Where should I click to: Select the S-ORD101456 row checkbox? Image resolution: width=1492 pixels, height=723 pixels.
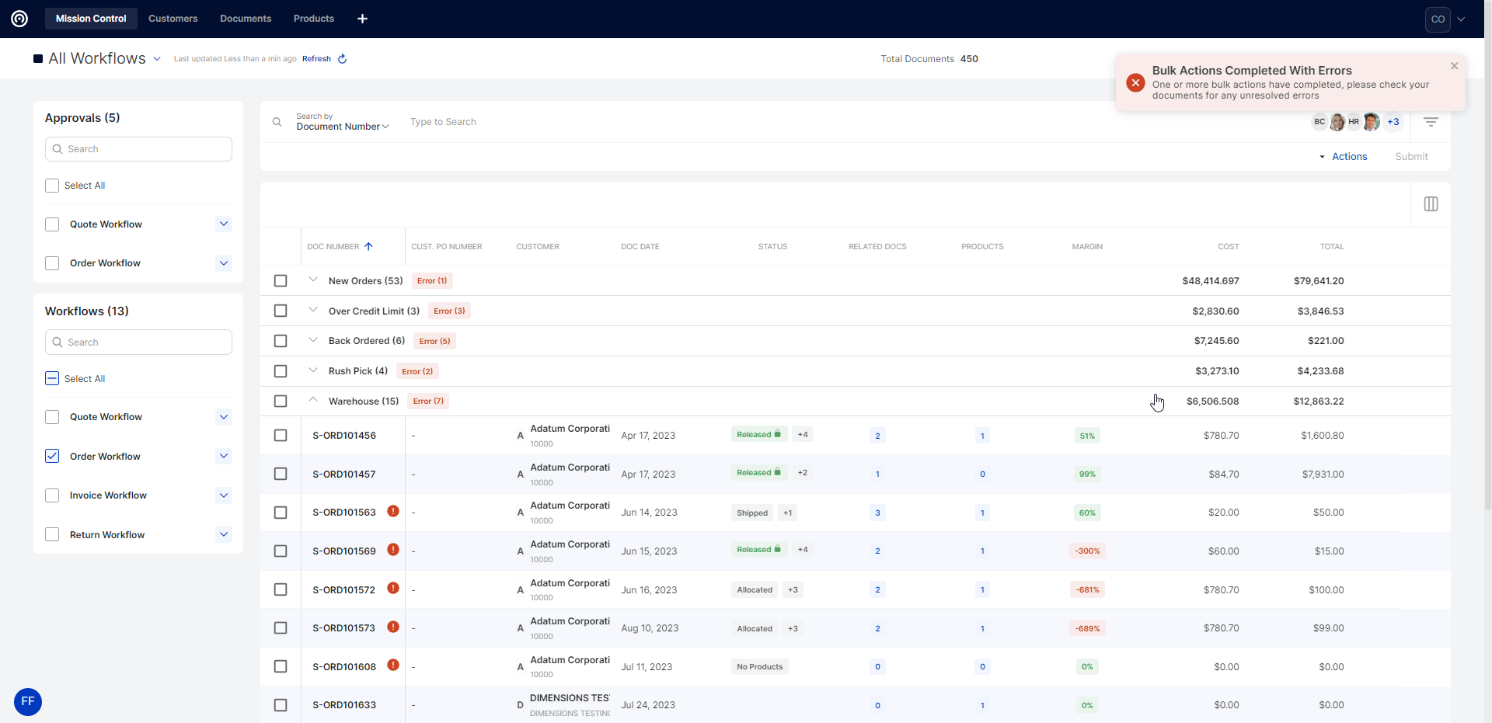pyautogui.click(x=281, y=436)
